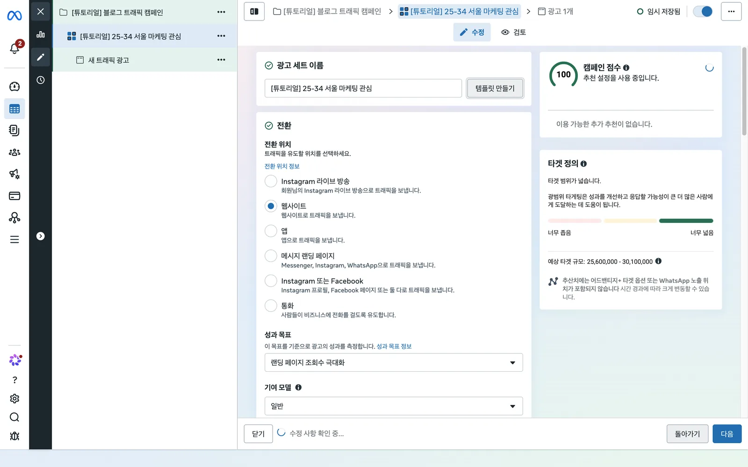Open account overview gauge icon

[x=14, y=86]
